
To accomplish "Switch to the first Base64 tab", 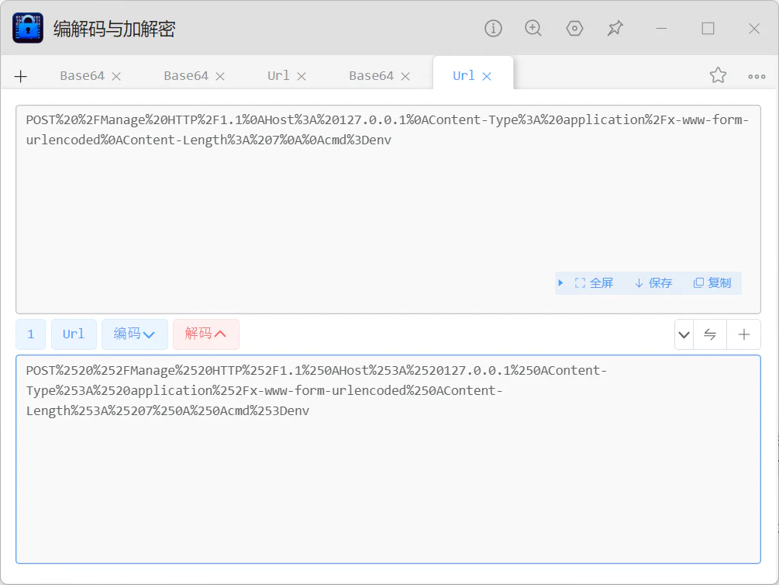I will click(82, 75).
